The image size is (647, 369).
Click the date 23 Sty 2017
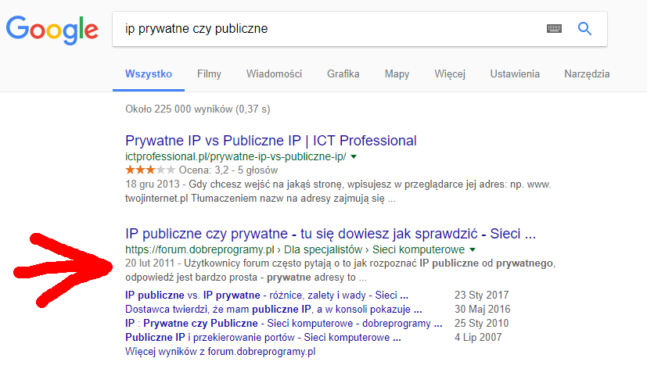coord(482,296)
